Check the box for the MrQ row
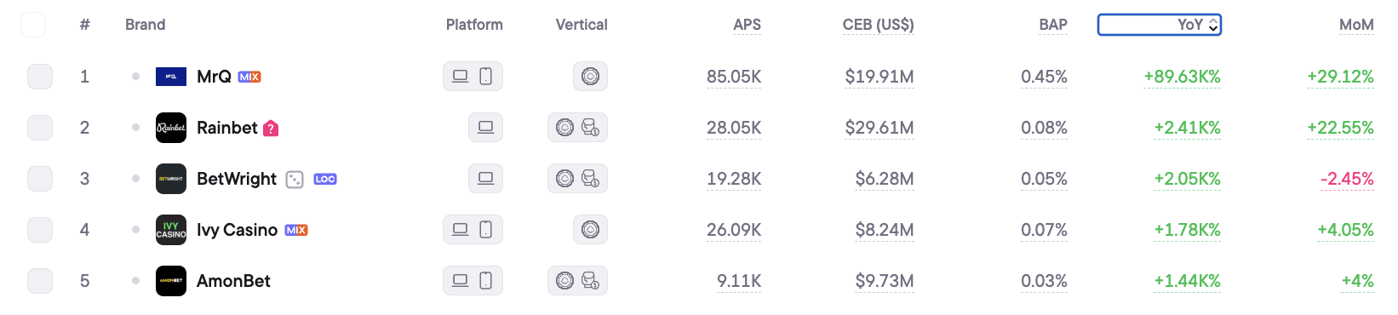Viewport: 1398px width, 315px height. tap(40, 77)
